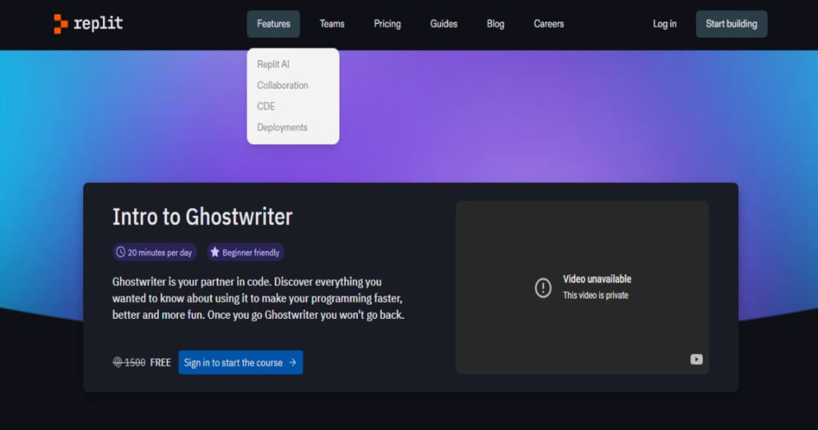The height and width of the screenshot is (430, 818).
Task: Click the cycles coin icon near 1500
Action: pyautogui.click(x=117, y=363)
